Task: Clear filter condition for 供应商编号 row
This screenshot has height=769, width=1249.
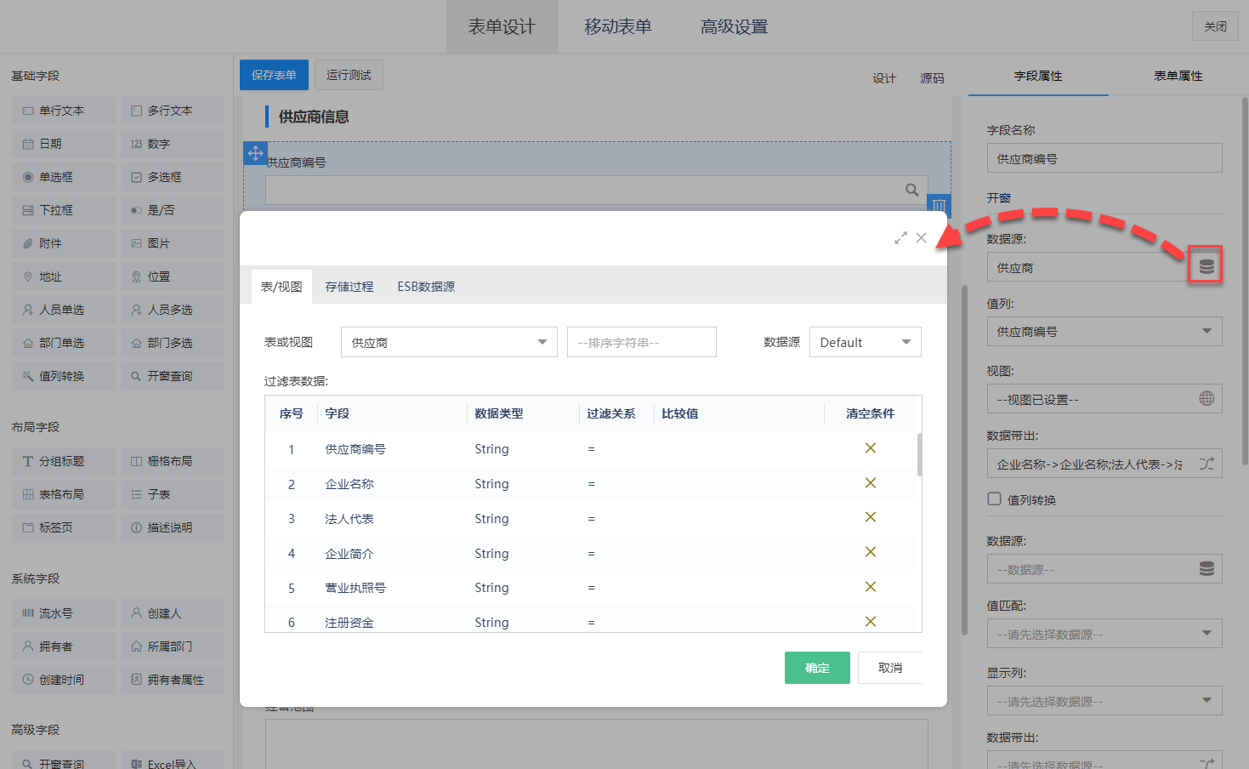Action: click(x=871, y=448)
